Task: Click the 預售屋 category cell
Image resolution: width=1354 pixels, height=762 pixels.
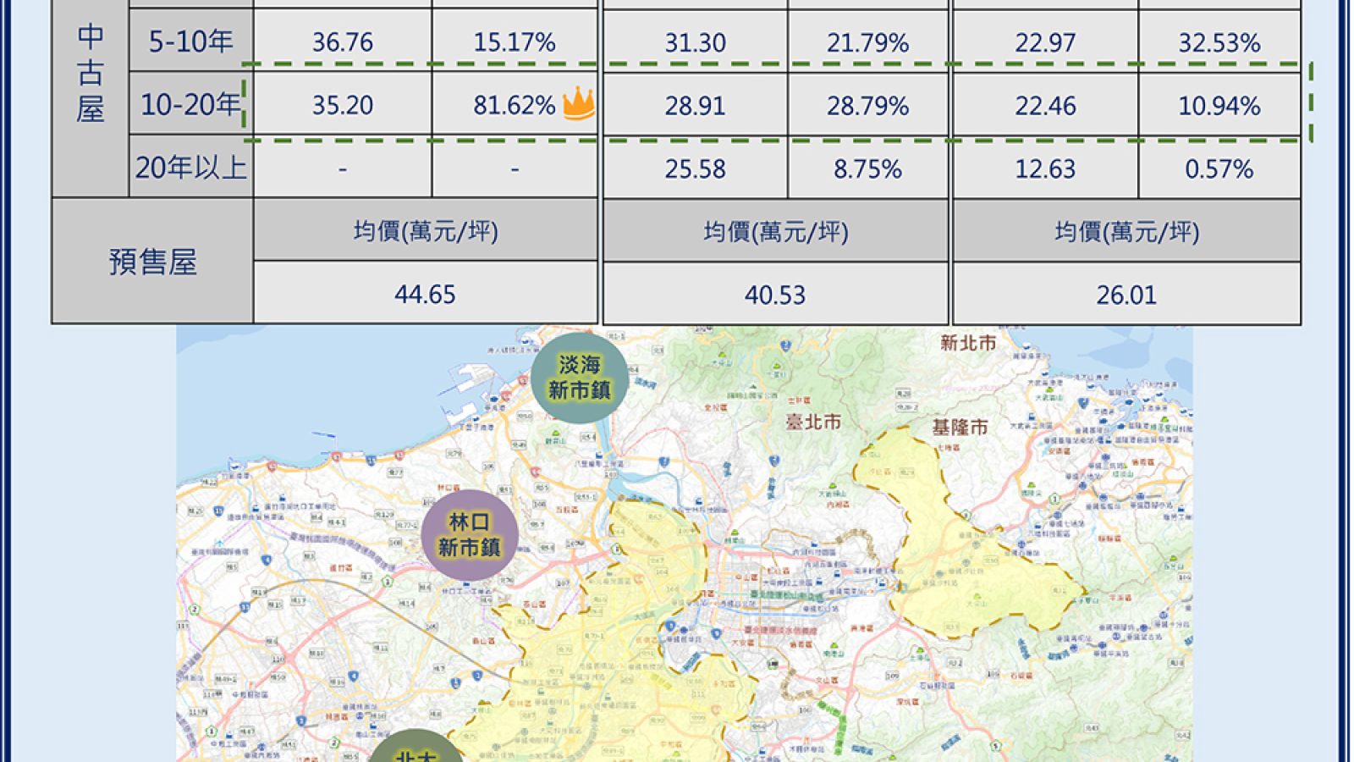Action: 153,262
